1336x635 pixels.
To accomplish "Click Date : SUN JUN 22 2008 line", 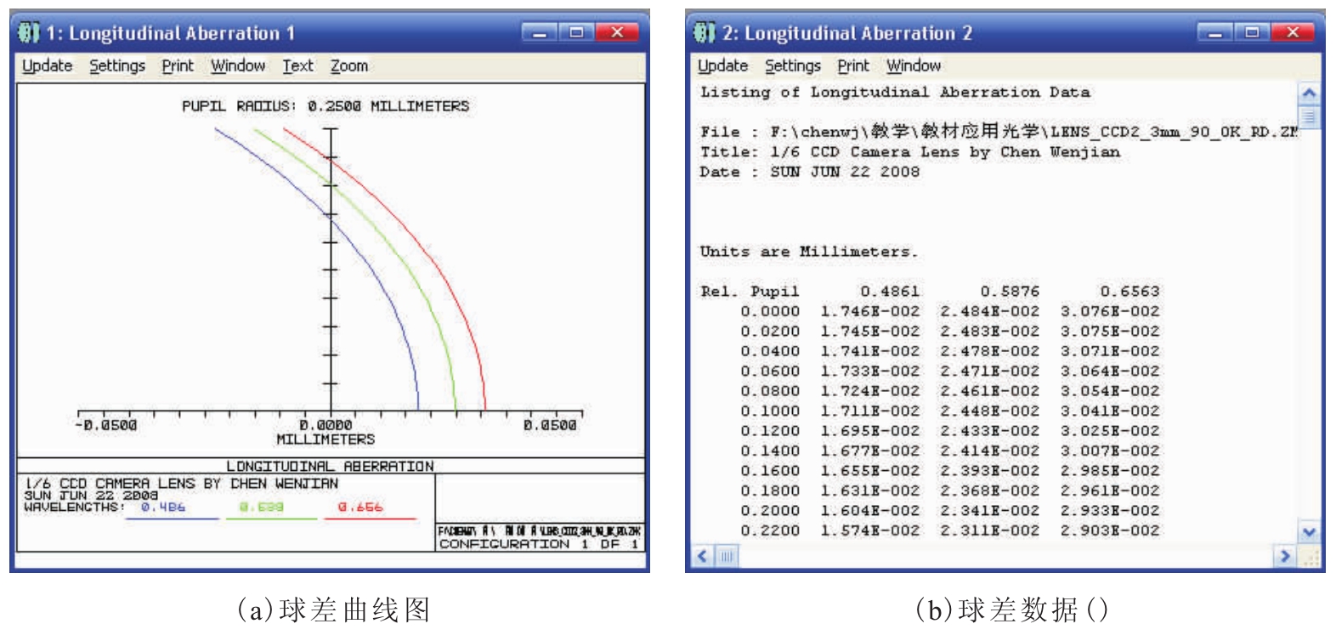I will click(810, 172).
